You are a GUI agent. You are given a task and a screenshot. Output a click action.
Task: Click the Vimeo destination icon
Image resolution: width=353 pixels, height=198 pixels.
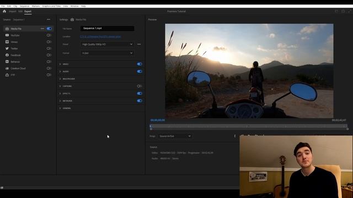pos(7,42)
